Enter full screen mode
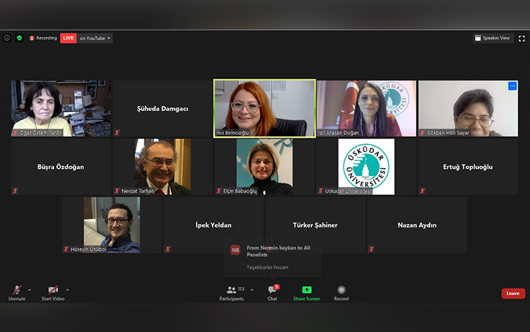 point(521,38)
